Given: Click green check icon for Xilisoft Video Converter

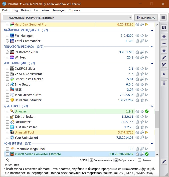Looking at the screenshot, I should [x=147, y=154].
